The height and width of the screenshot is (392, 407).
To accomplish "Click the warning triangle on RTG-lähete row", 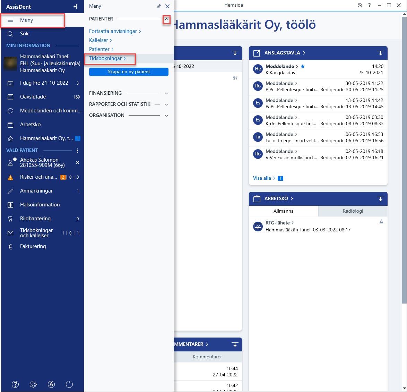I will 381,222.
